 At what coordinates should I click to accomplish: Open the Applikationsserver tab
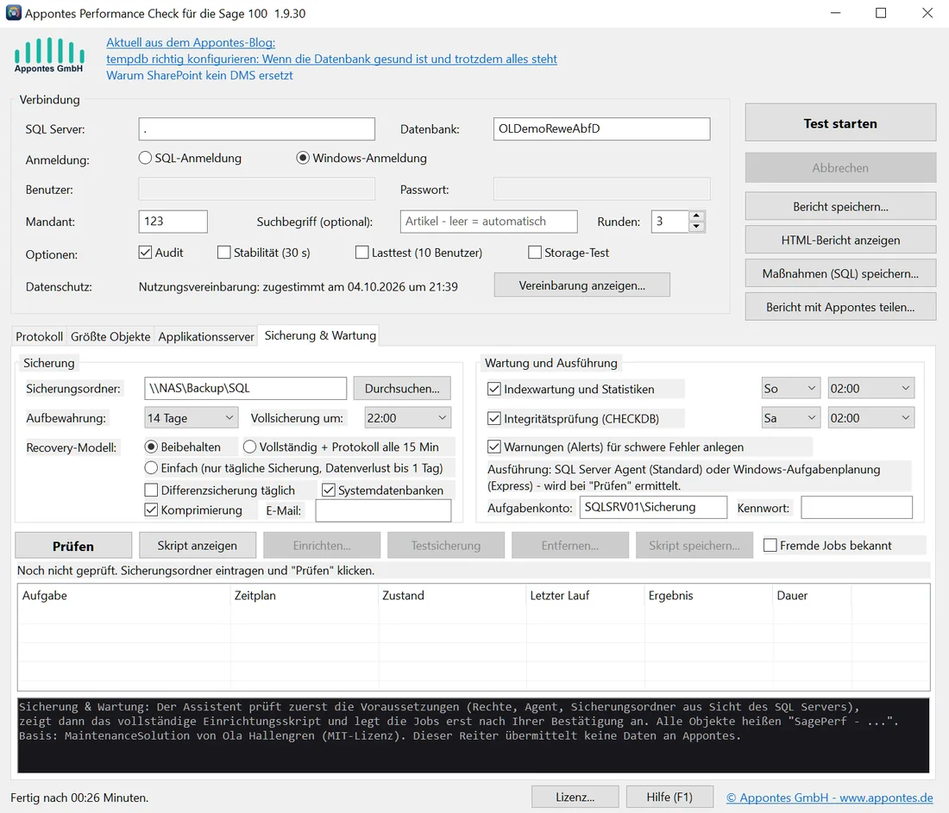tap(206, 336)
